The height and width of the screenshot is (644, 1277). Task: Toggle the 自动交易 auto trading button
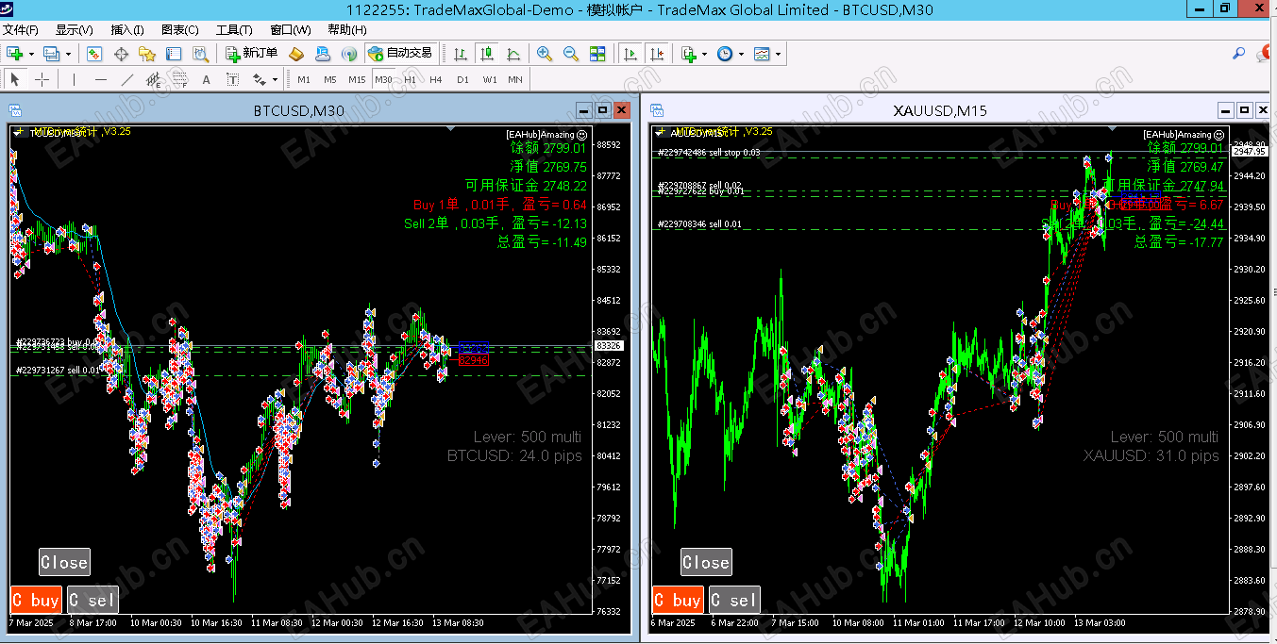click(401, 54)
